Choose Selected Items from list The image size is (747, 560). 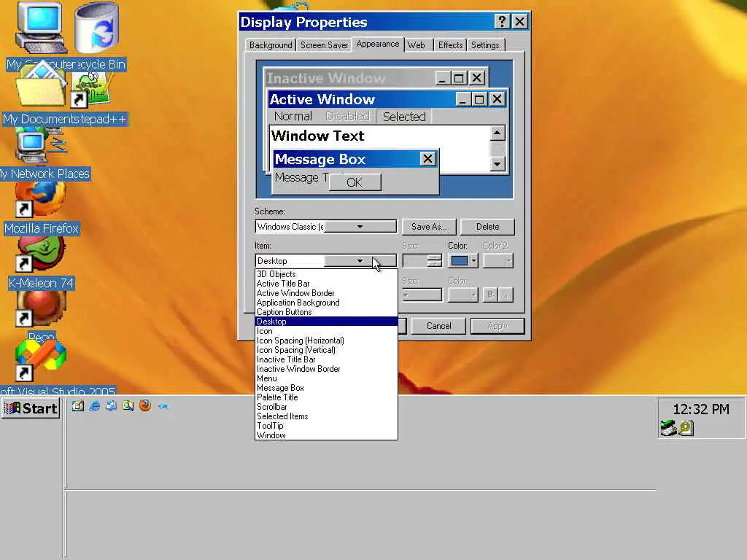(x=326, y=416)
